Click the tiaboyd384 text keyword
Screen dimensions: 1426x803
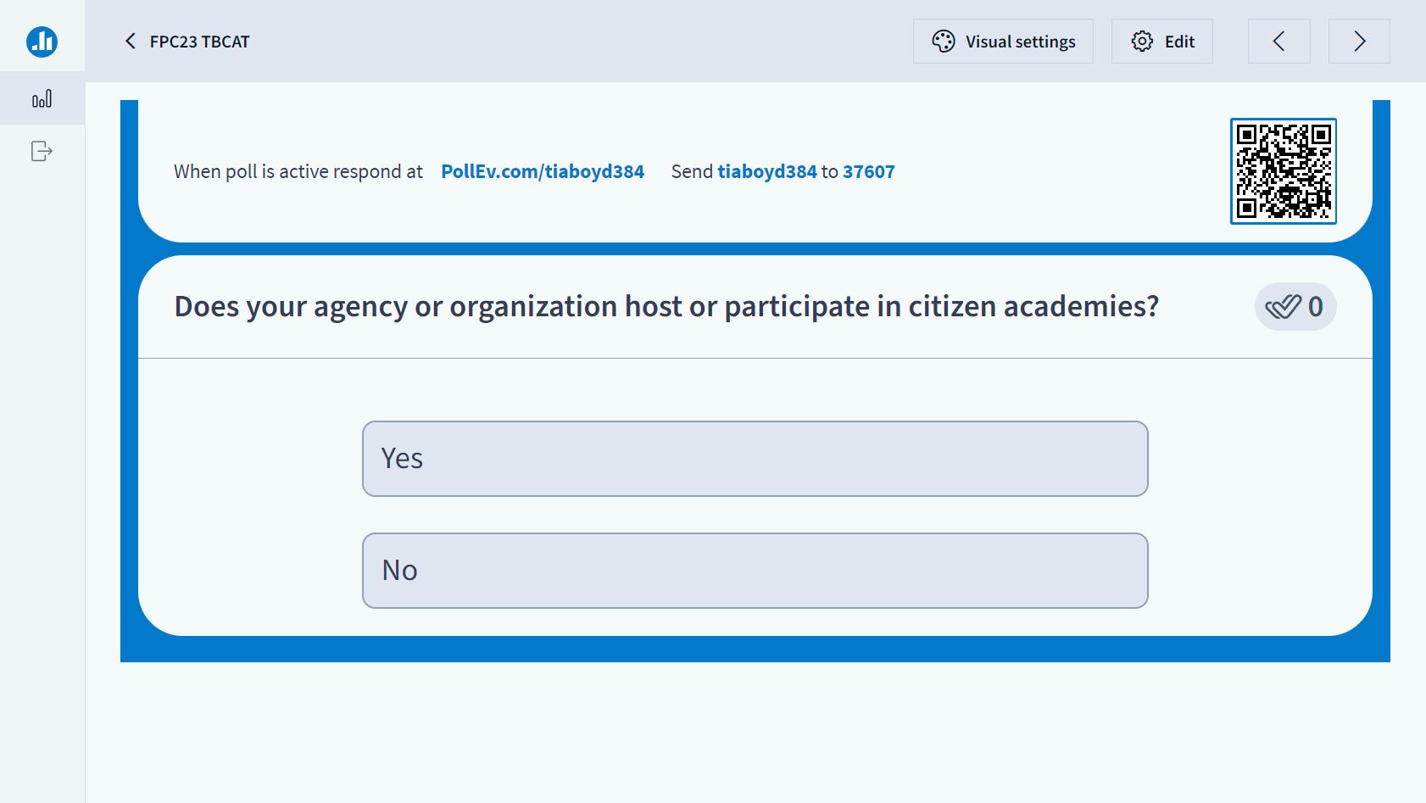click(x=766, y=171)
